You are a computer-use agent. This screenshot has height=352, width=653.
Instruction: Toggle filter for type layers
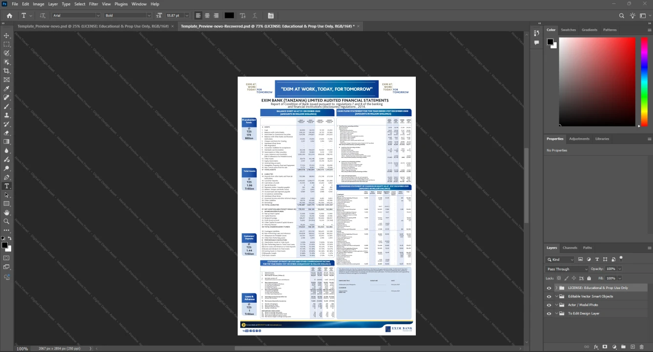click(597, 259)
